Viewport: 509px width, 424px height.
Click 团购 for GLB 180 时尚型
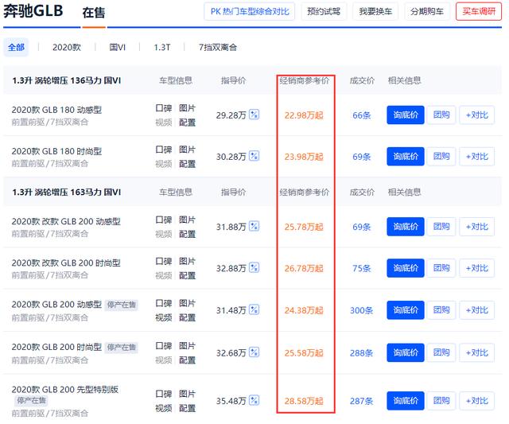click(441, 157)
